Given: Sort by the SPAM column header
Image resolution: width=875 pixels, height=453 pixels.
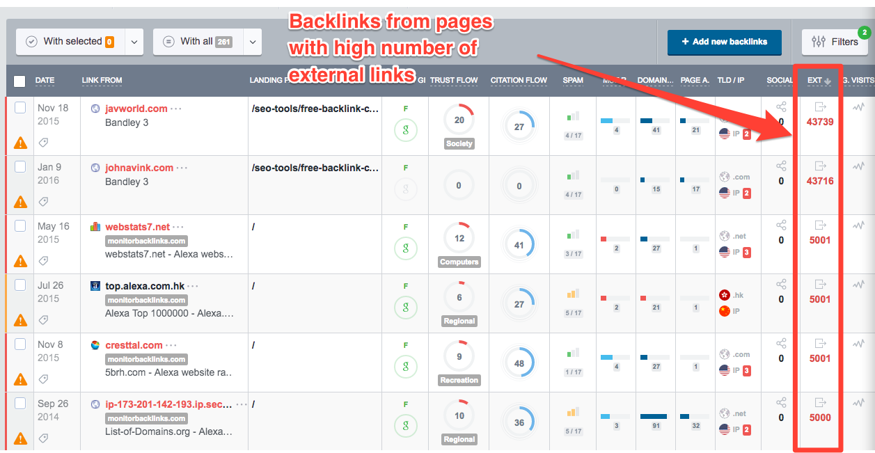Looking at the screenshot, I should tap(573, 81).
